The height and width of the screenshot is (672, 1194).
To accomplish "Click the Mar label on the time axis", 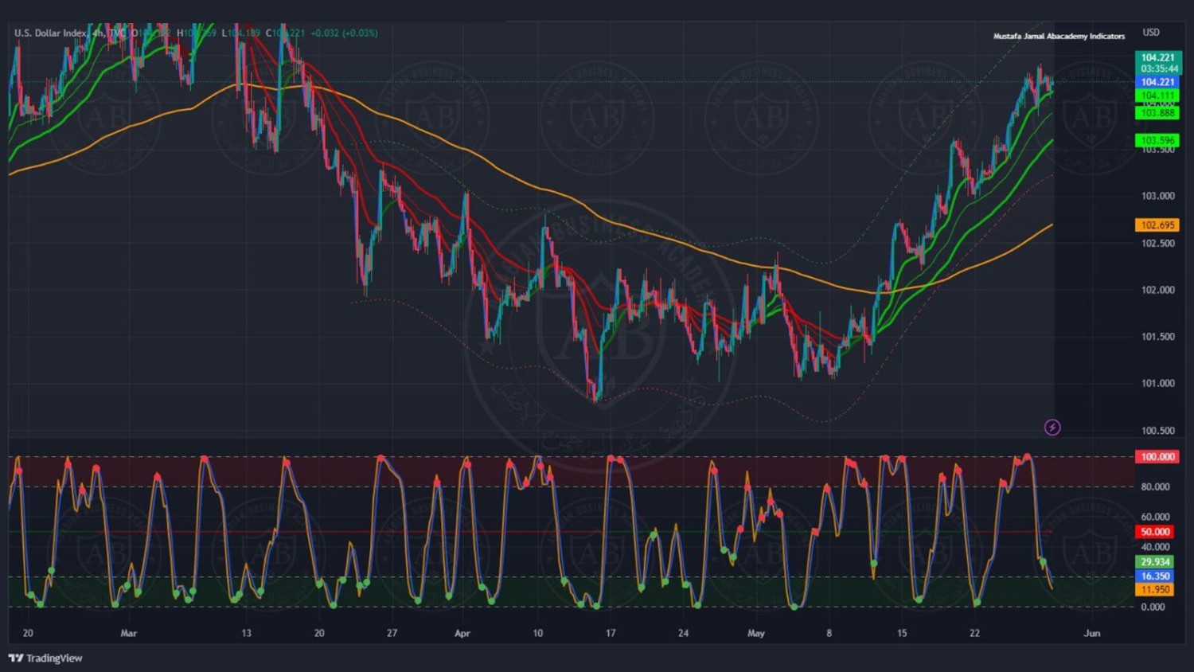I will [129, 634].
